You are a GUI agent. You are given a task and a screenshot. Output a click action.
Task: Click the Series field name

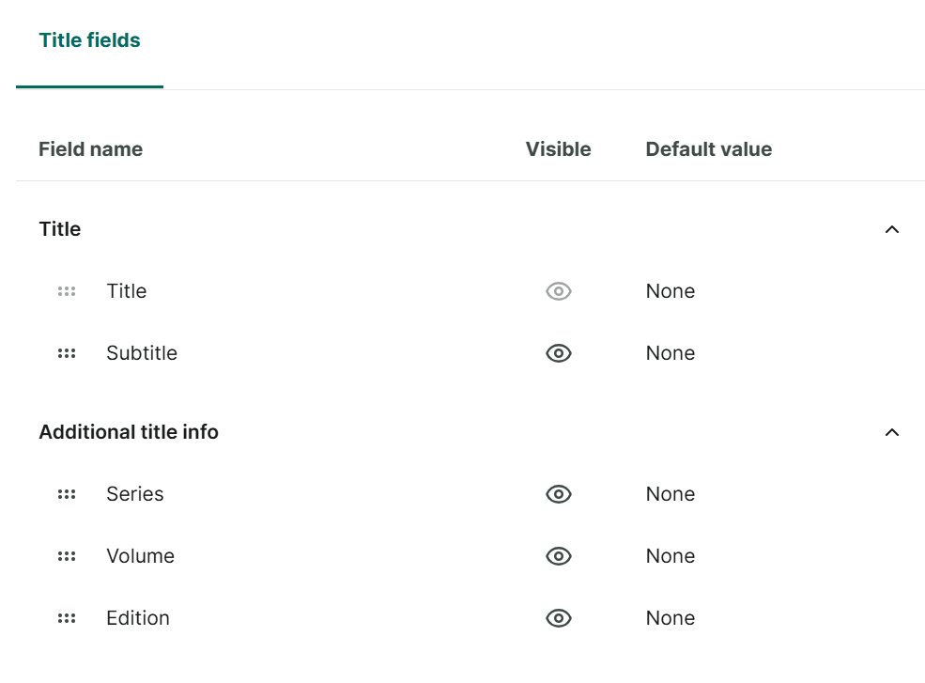pyautogui.click(x=135, y=494)
